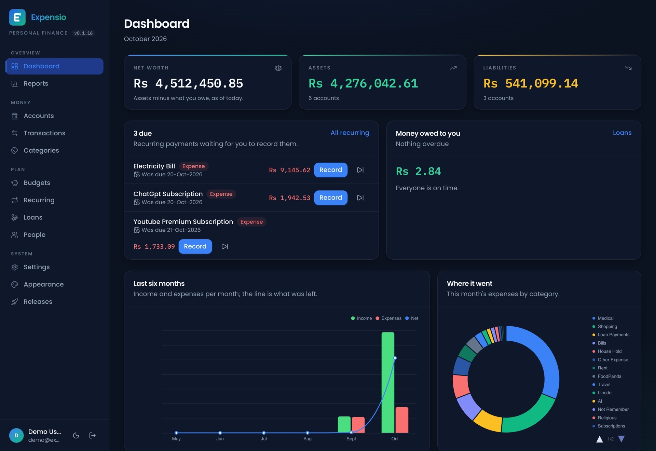Go to next legend page arrow
Screen dimensions: 656x451
point(621,439)
